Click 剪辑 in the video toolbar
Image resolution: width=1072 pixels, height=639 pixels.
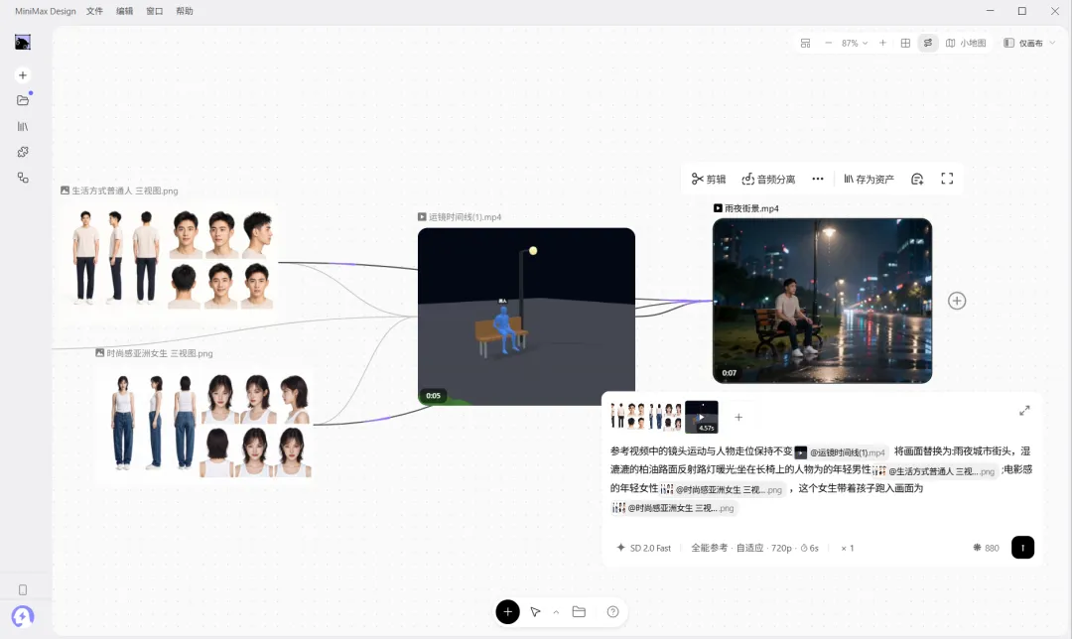click(x=709, y=179)
